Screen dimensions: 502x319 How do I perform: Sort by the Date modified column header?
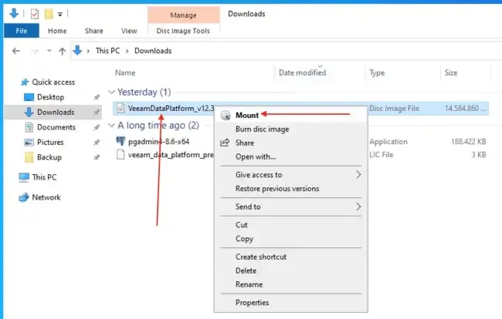point(302,72)
